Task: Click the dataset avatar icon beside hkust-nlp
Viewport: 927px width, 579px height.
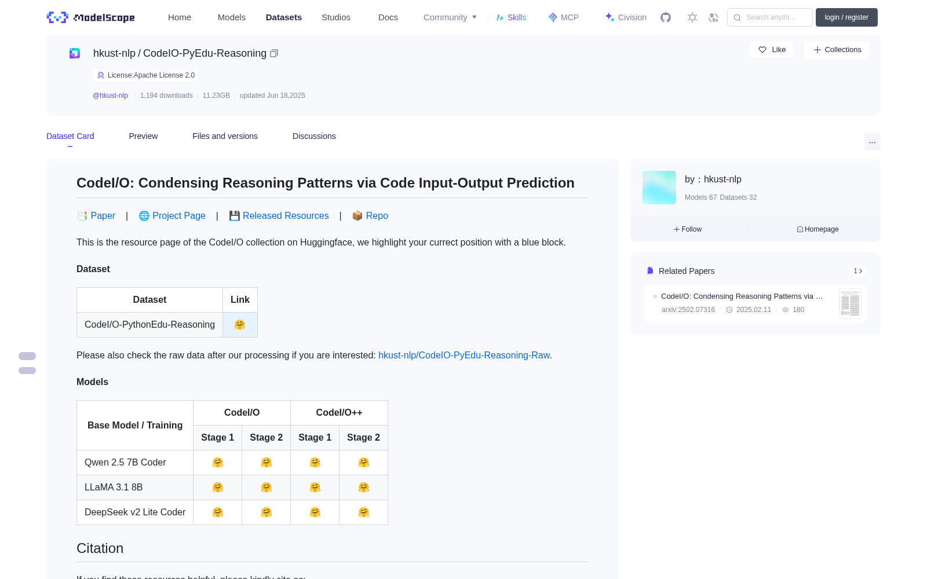Action: (75, 53)
